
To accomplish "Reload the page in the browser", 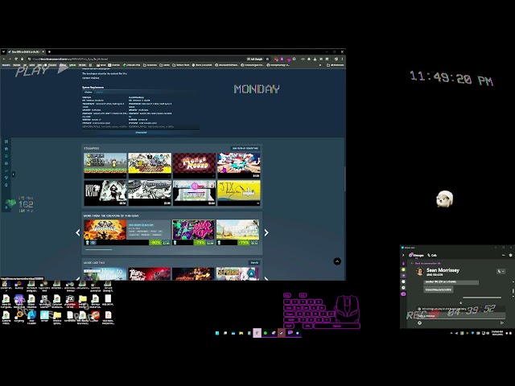I will pyautogui.click(x=16, y=59).
